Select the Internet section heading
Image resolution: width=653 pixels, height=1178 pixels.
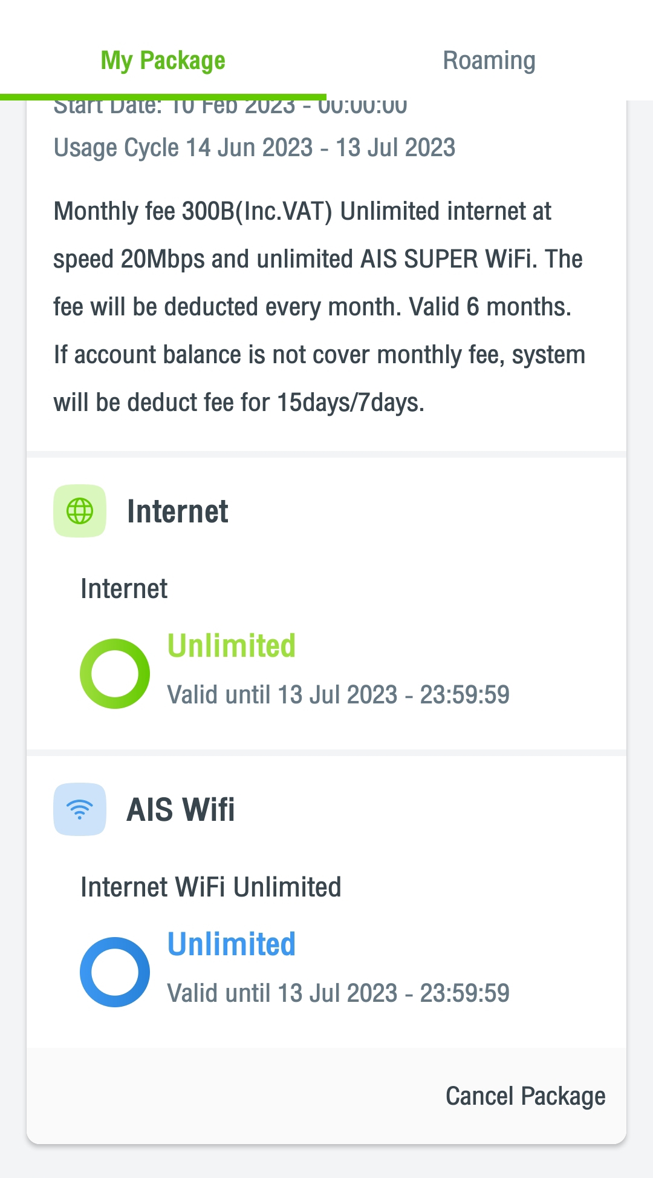177,512
